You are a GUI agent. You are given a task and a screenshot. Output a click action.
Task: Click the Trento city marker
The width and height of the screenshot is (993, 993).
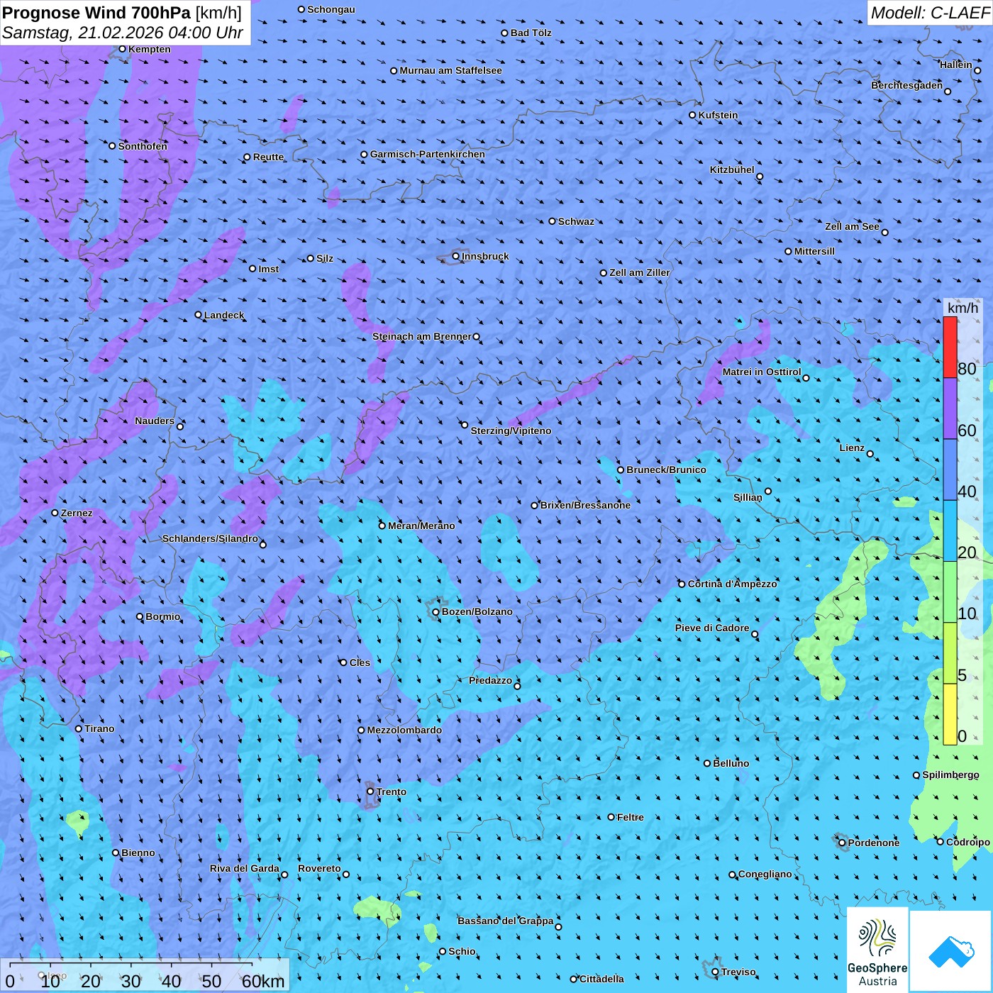(x=370, y=792)
